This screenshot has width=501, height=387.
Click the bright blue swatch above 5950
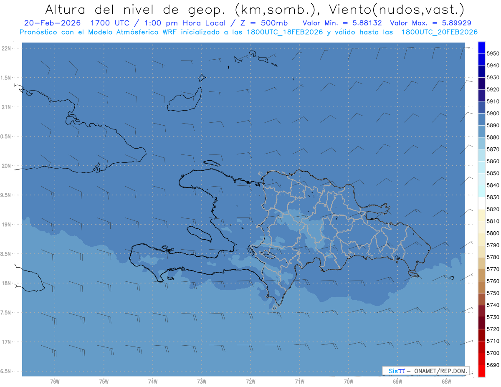tap(481, 48)
